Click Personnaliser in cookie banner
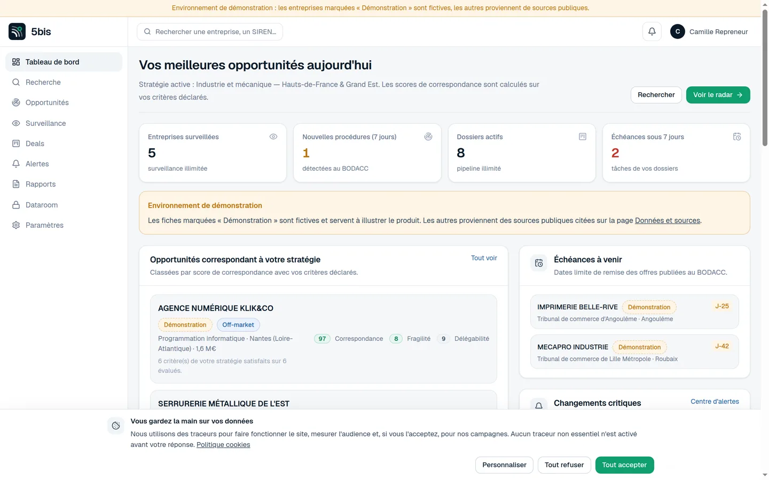 (x=504, y=465)
